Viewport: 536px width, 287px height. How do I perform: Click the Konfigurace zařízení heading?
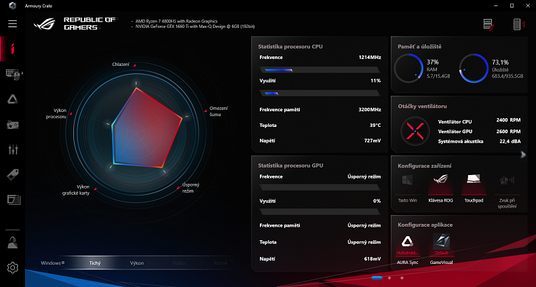tap(425, 166)
